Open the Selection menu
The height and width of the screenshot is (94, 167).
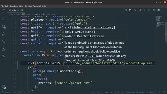tap(14, 6)
